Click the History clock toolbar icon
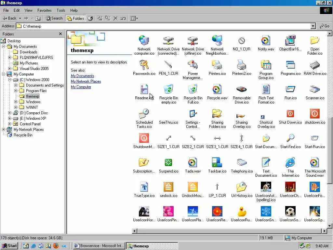333x250 pixels. coord(90,19)
